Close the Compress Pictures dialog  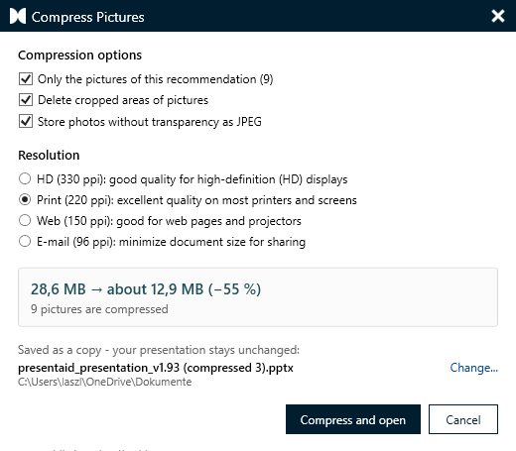498,16
